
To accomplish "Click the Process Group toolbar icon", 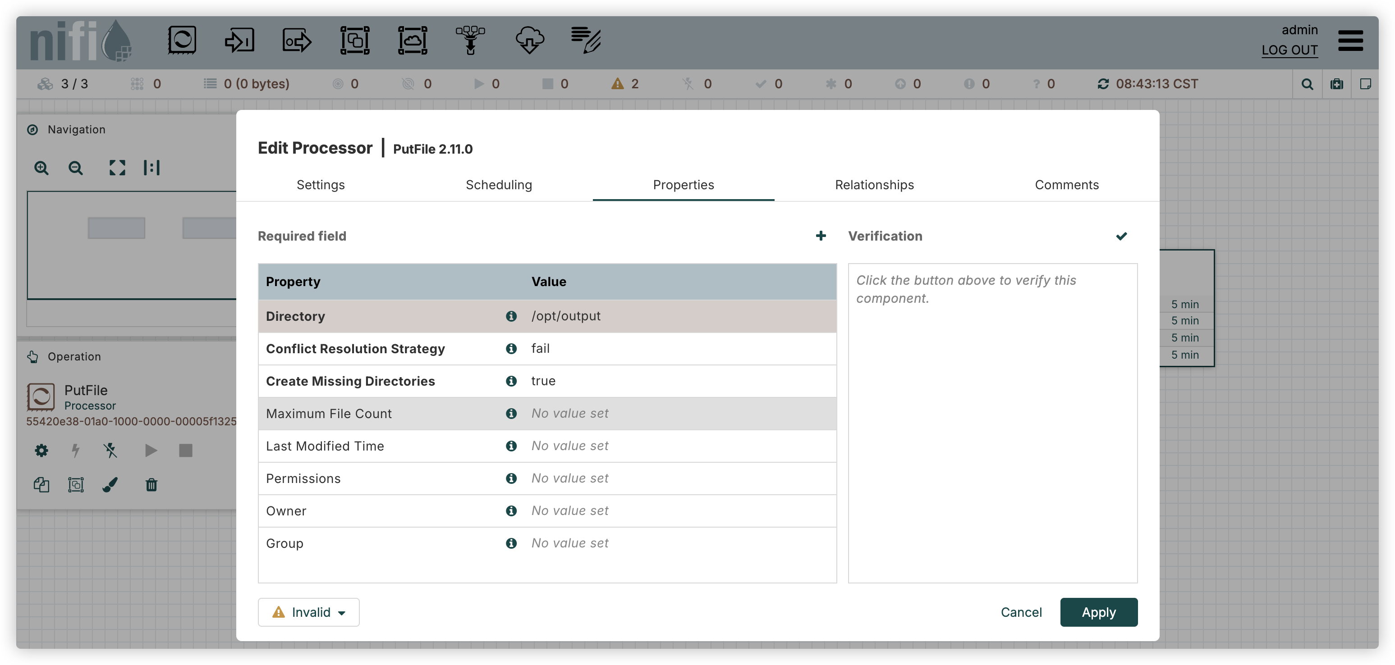I will tap(355, 41).
